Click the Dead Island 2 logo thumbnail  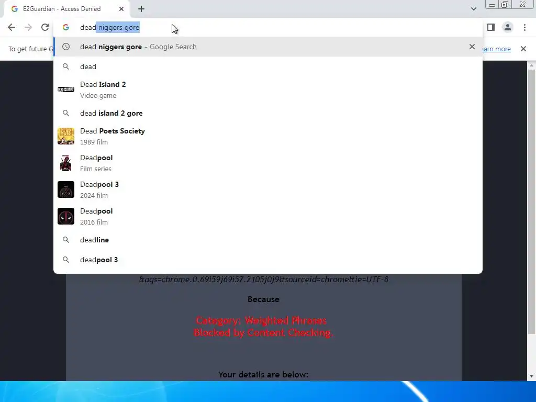[x=66, y=90]
